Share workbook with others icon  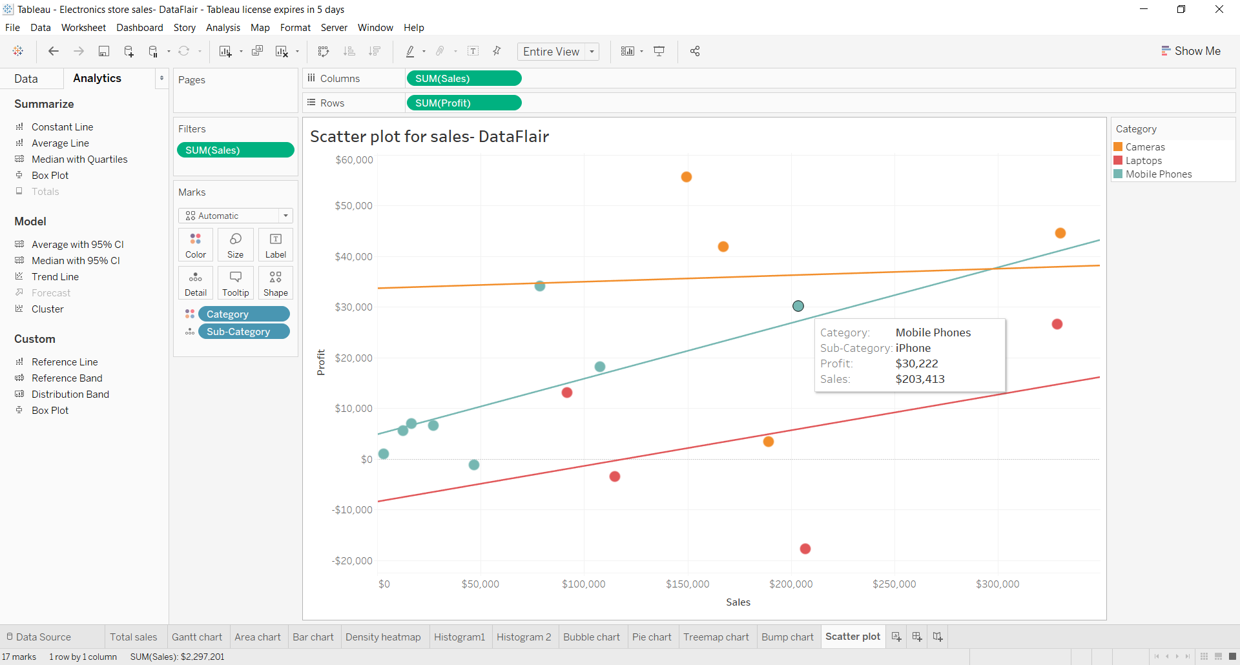pos(695,51)
